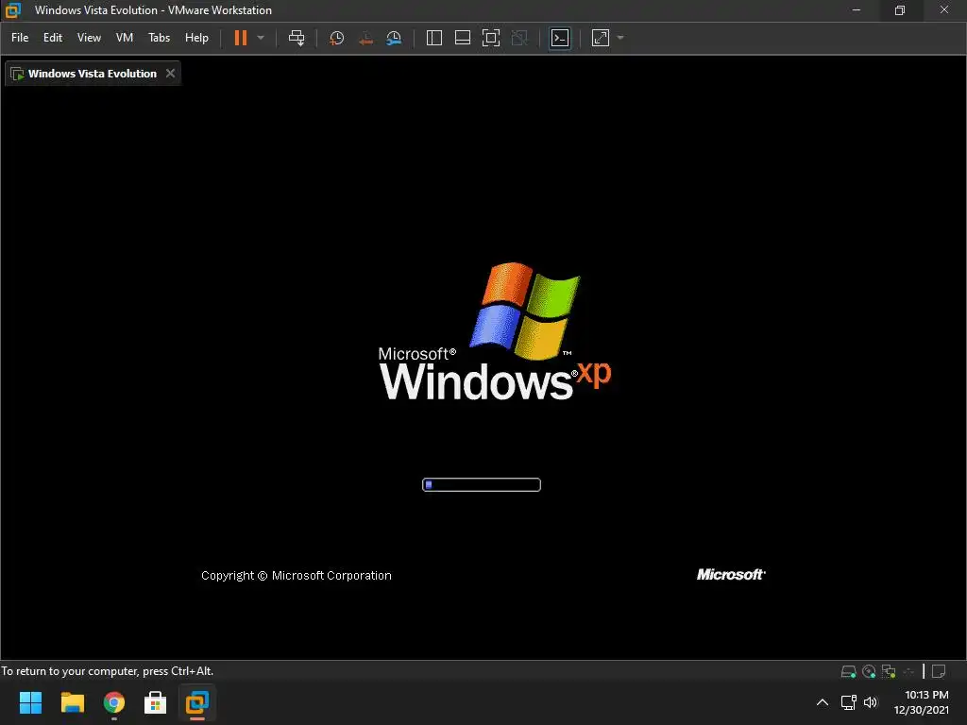Image resolution: width=967 pixels, height=725 pixels.
Task: Enter full screen mode
Action: pyautogui.click(x=491, y=38)
